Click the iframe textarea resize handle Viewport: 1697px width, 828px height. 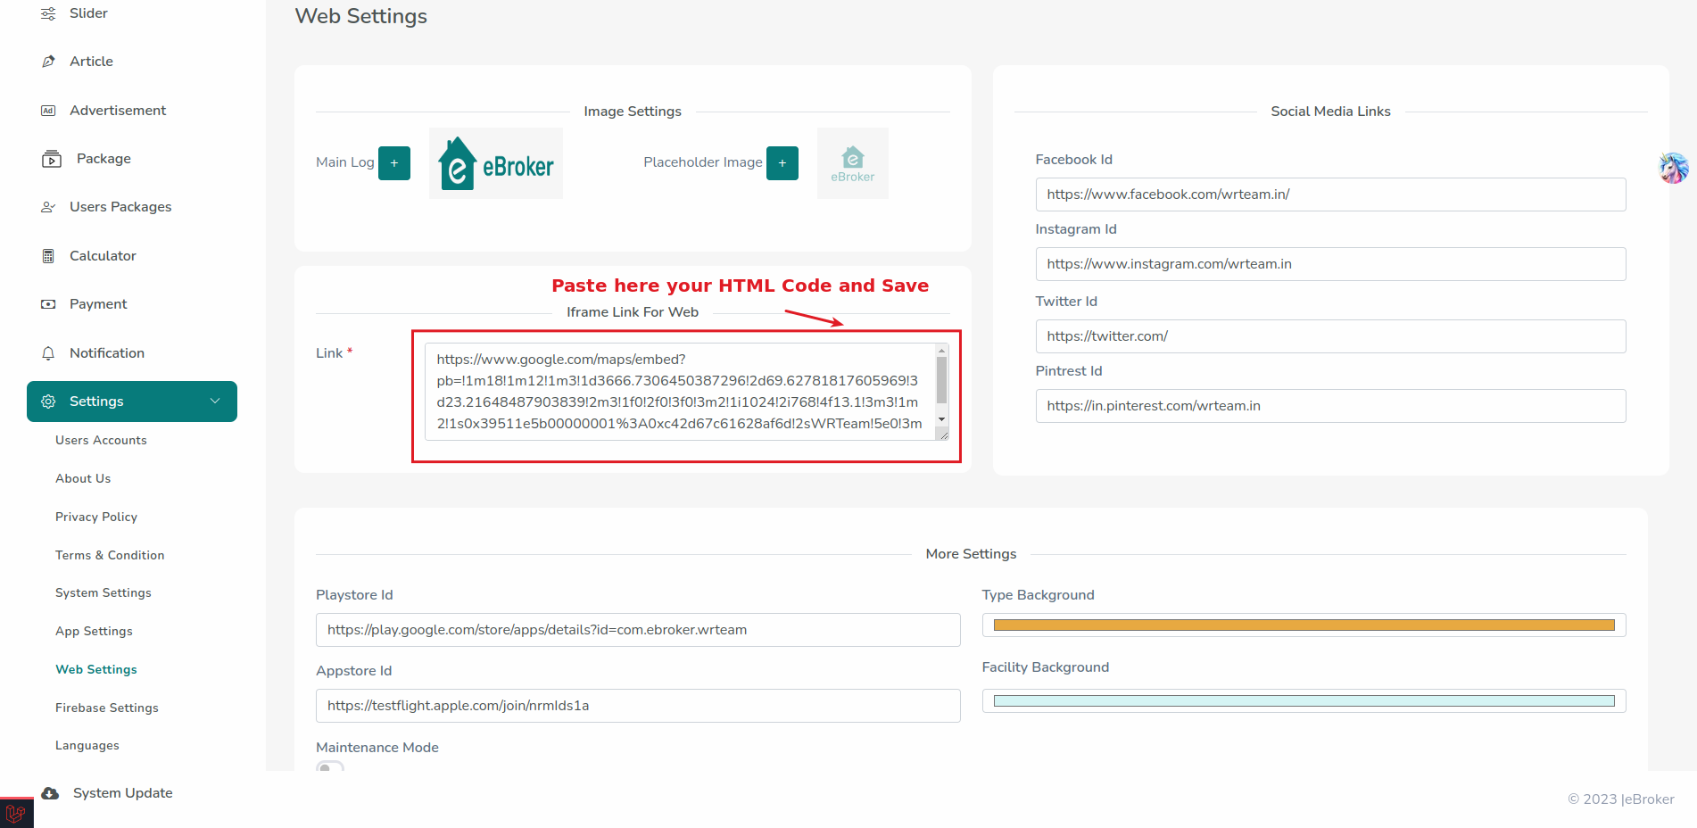[x=942, y=435]
